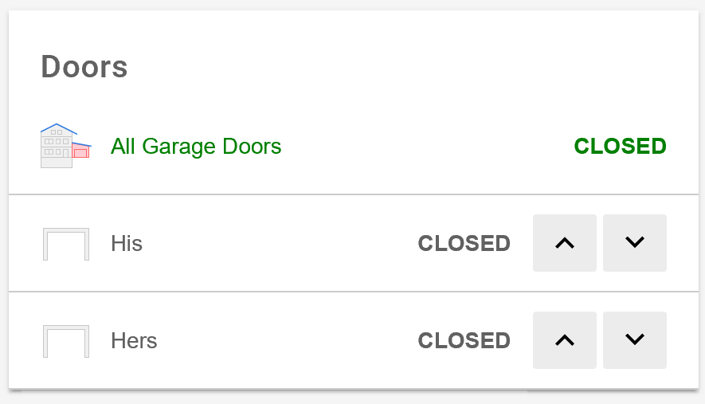The height and width of the screenshot is (404, 705).
Task: Close the His door with the down arrow
Action: coord(634,243)
